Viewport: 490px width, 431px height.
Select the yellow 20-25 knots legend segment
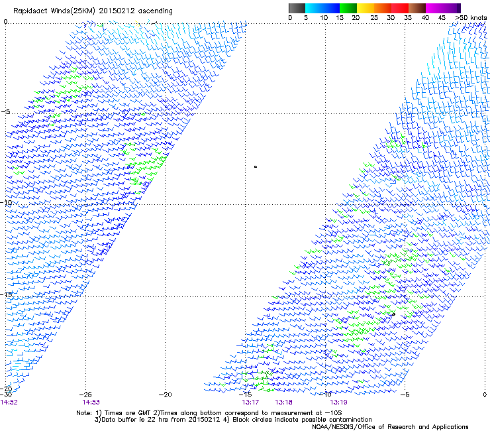click(x=366, y=8)
